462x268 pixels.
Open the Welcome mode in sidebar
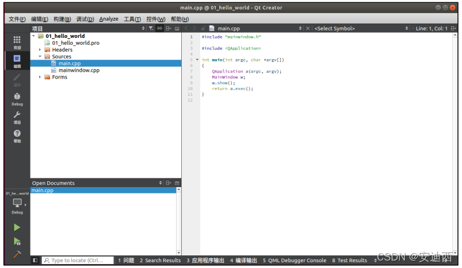click(x=17, y=42)
